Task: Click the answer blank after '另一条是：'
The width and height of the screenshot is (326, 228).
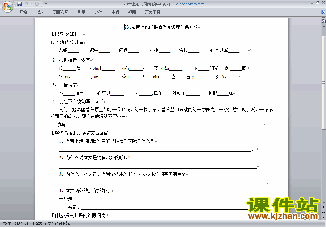Action: coord(165,207)
